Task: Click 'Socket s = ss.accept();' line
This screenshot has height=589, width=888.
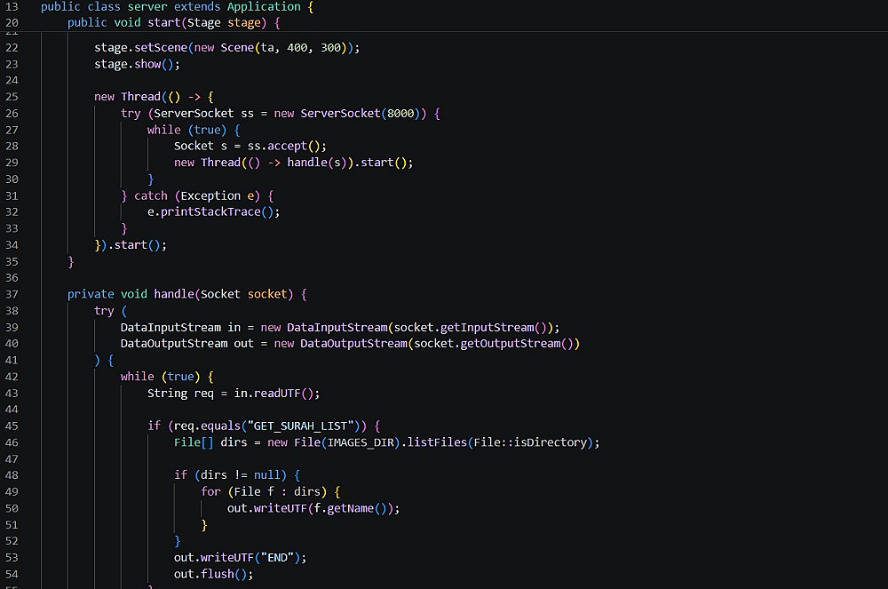Action: (x=250, y=147)
